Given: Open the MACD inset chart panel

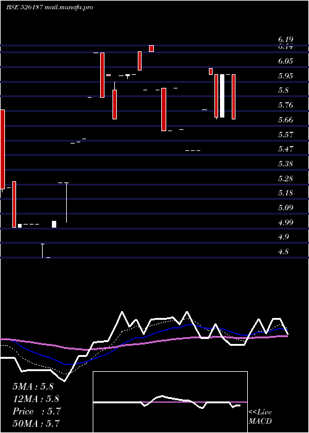Looking at the screenshot, I should coord(170,402).
